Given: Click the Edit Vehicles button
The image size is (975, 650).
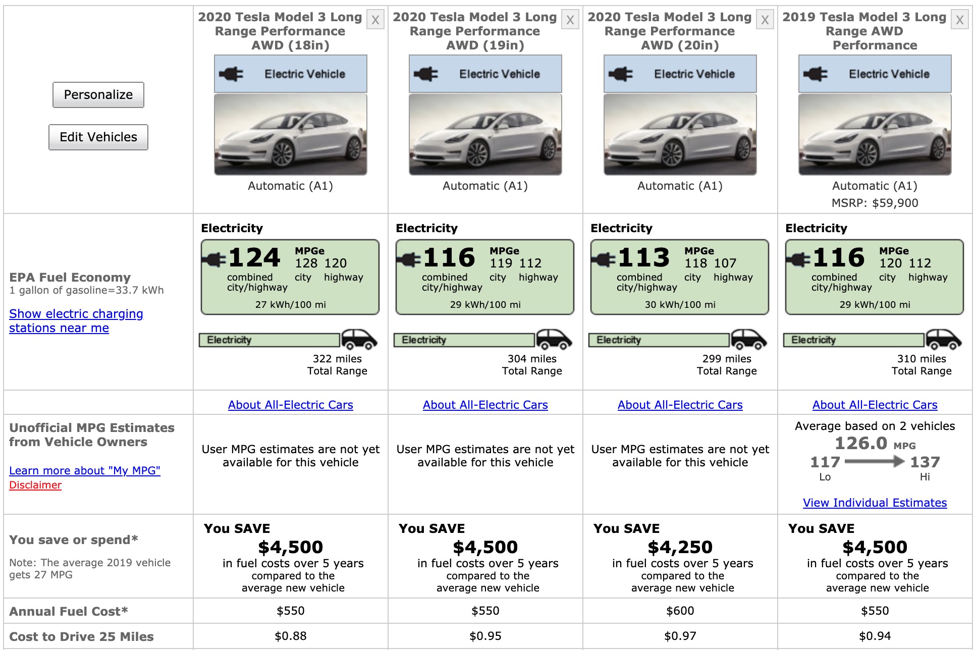Looking at the screenshot, I should 98,137.
